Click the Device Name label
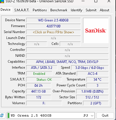Screen dimensions: 116x120 click(15, 20)
